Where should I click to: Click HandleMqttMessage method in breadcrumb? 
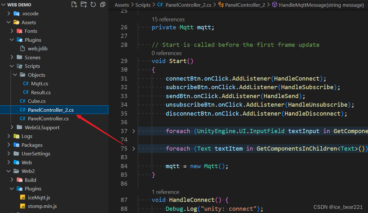[x=321, y=5]
